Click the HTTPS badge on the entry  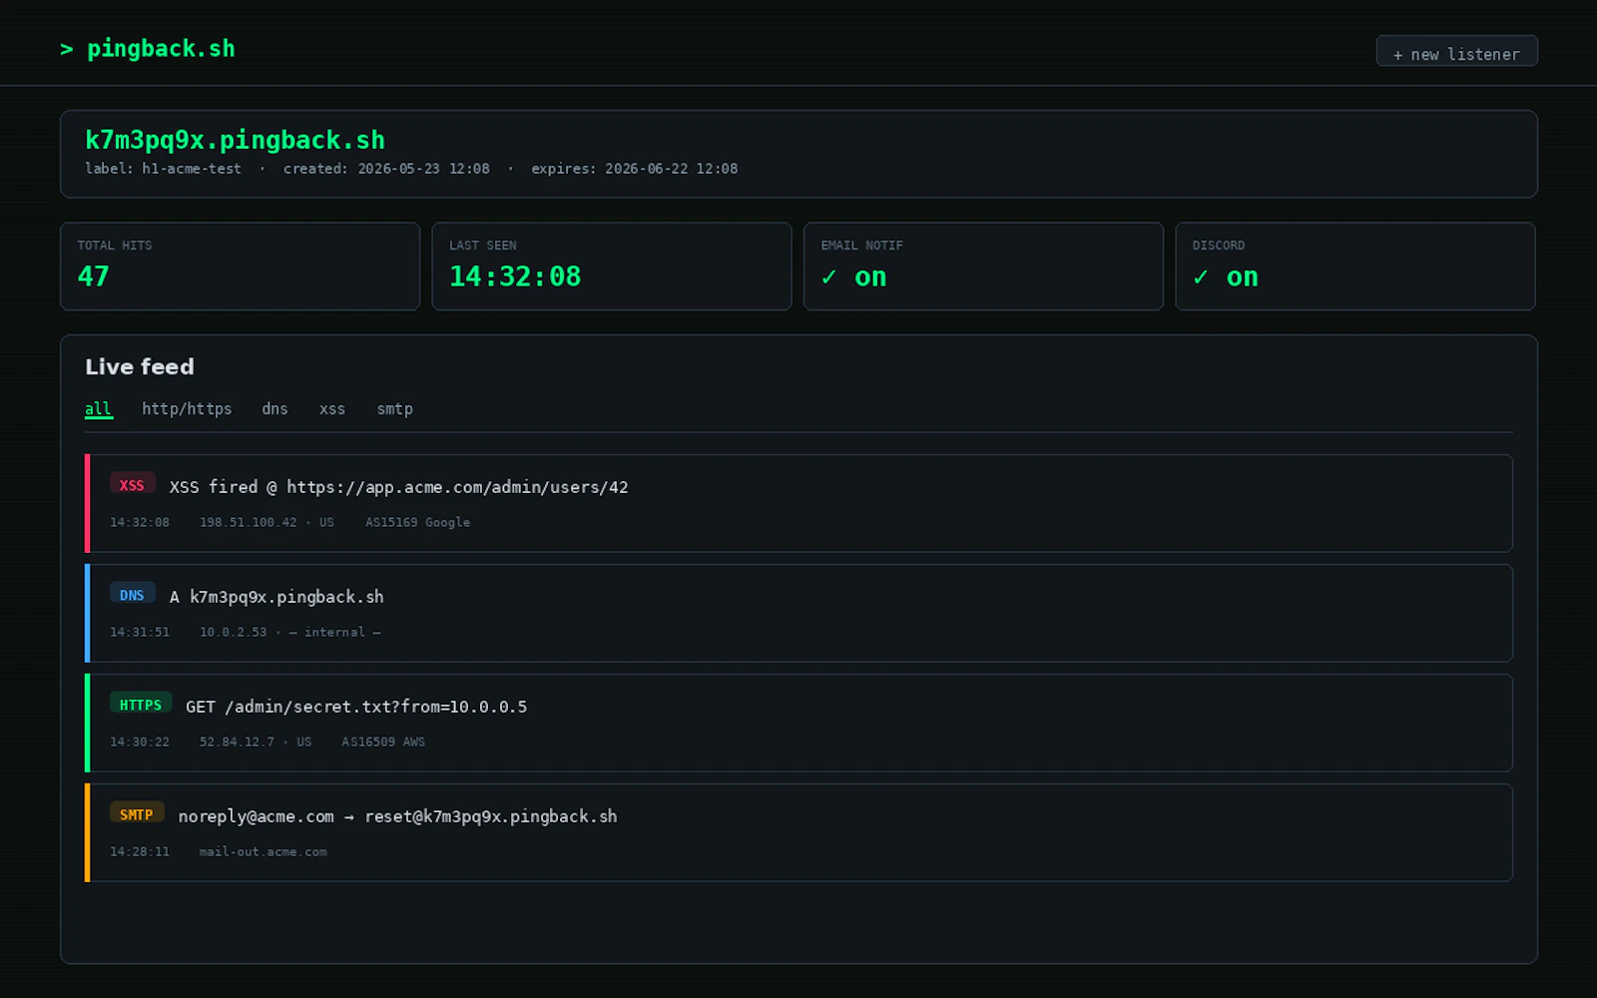pos(141,705)
